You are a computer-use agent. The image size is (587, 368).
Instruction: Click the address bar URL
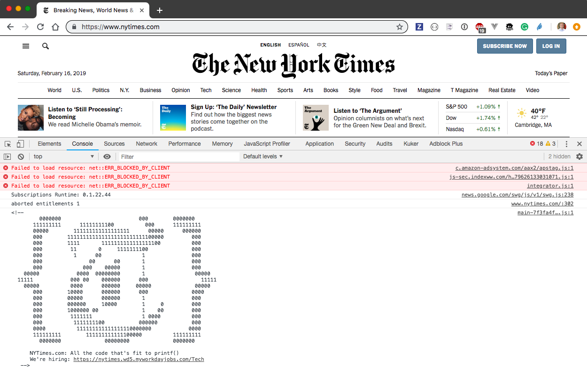pos(121,27)
